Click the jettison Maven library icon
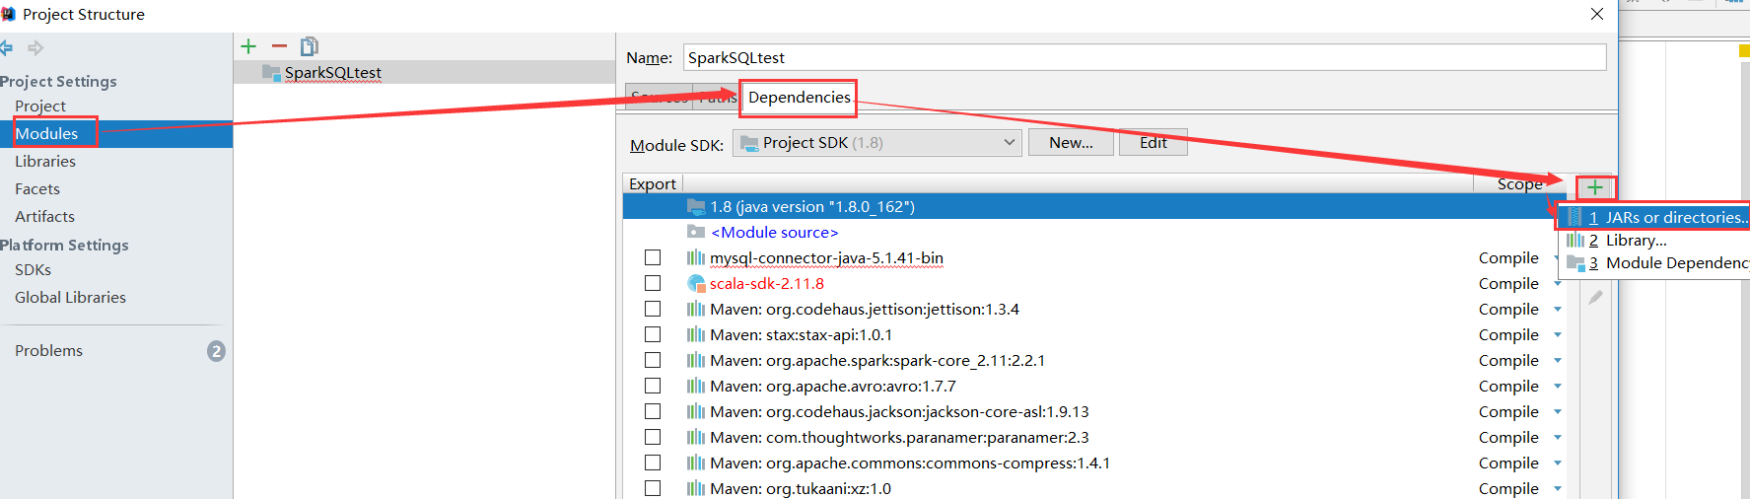 (x=696, y=309)
